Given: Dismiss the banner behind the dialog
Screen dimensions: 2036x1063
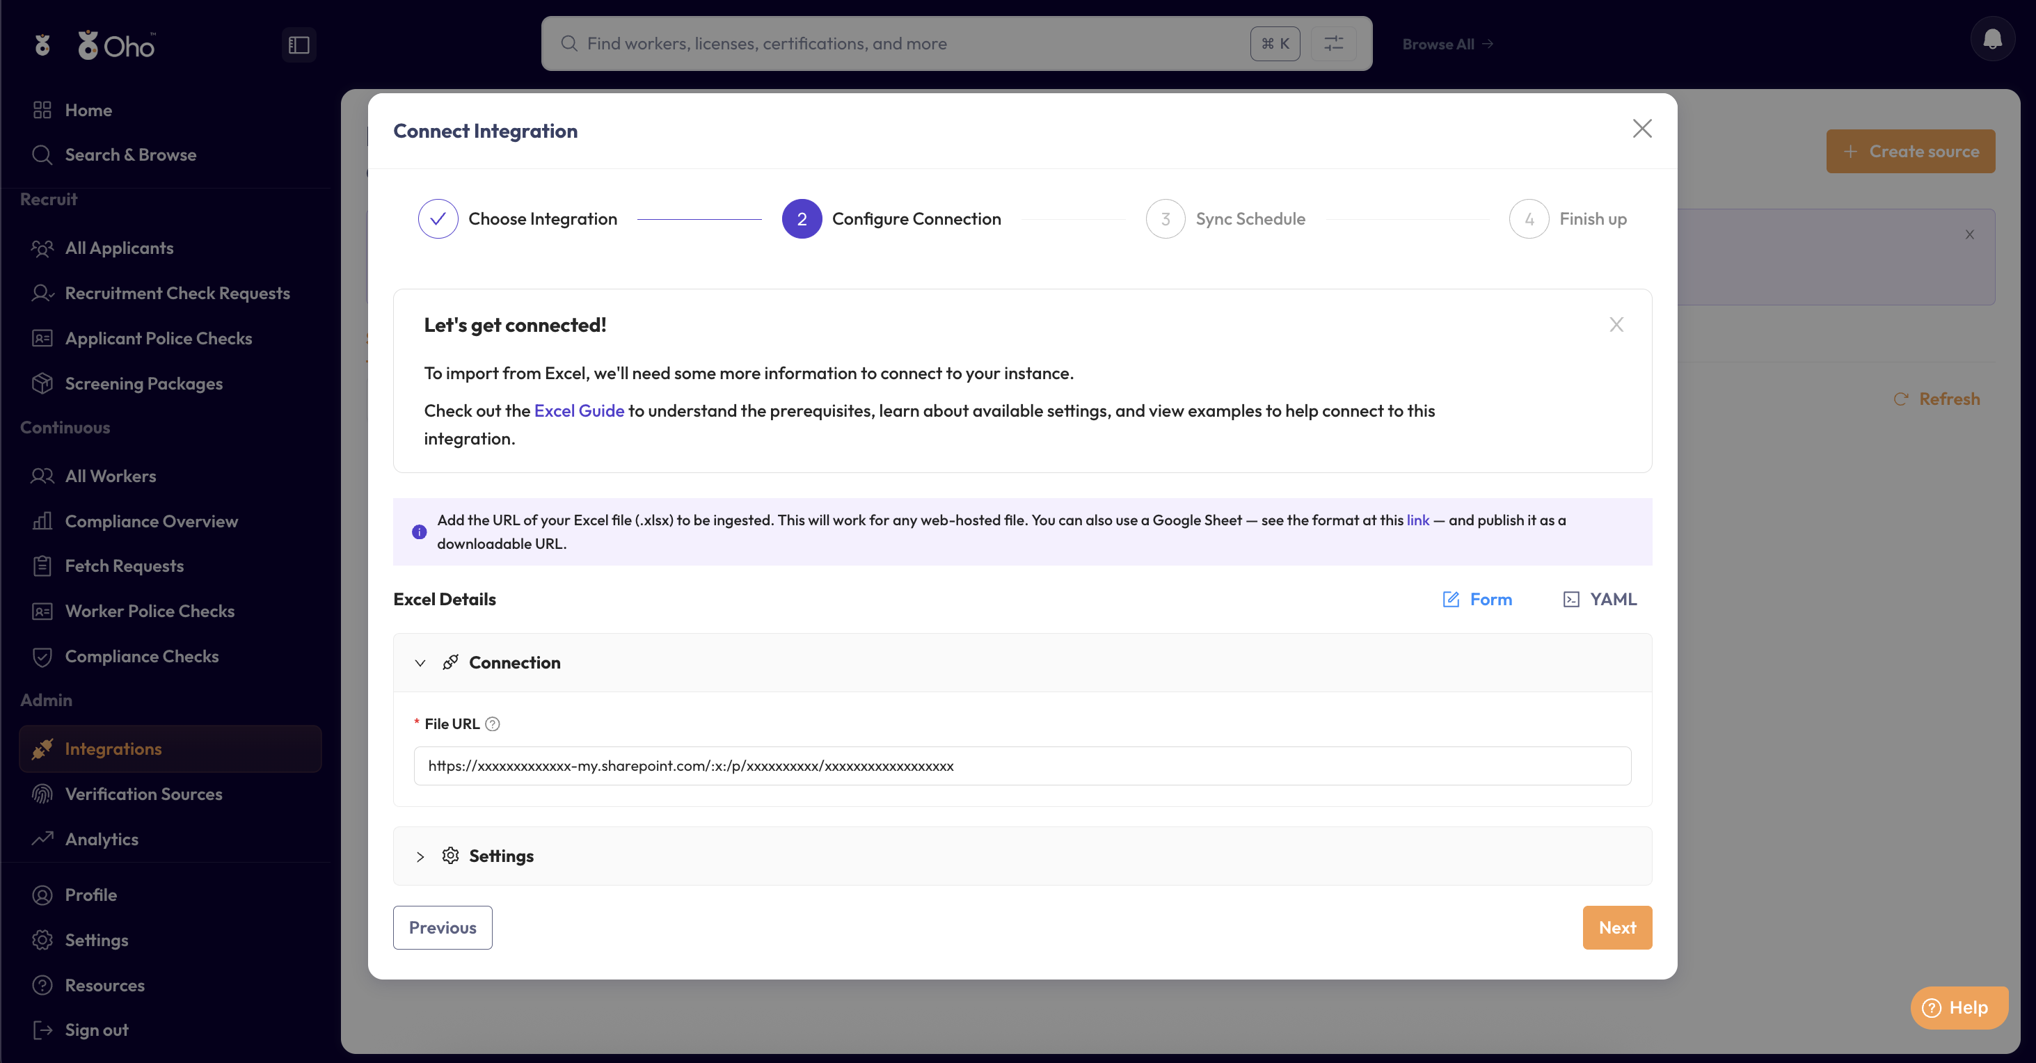Looking at the screenshot, I should [1970, 234].
